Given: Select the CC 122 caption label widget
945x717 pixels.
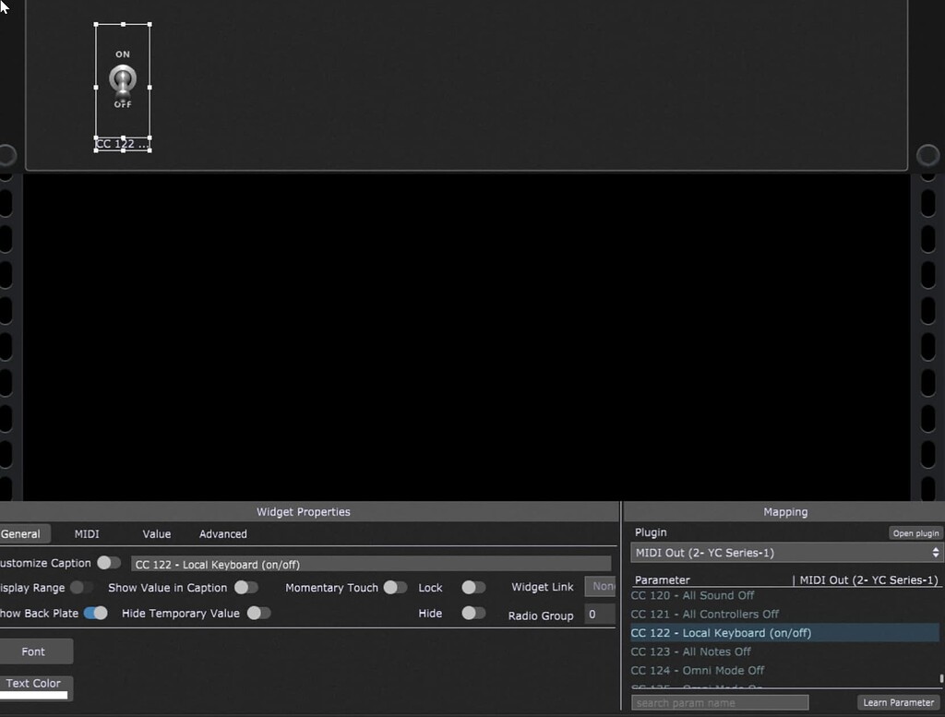Looking at the screenshot, I should click(123, 144).
